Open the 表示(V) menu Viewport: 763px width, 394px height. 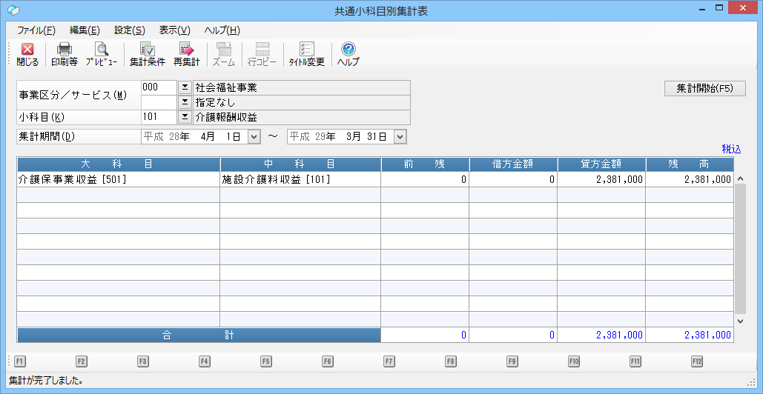coord(174,30)
